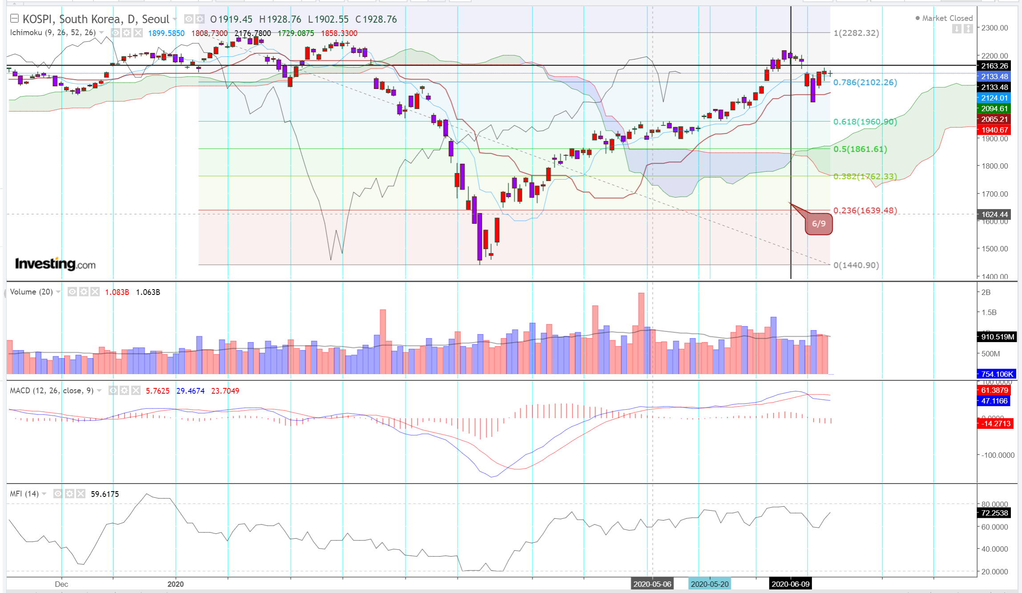
Task: Click the 6/9 callout annotation
Action: [819, 224]
